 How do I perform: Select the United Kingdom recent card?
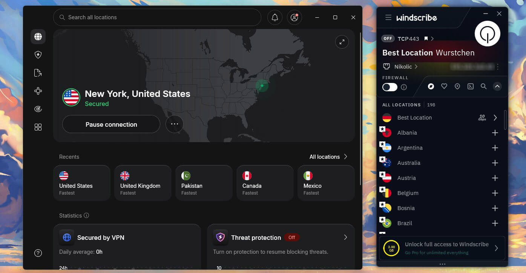[143, 183]
